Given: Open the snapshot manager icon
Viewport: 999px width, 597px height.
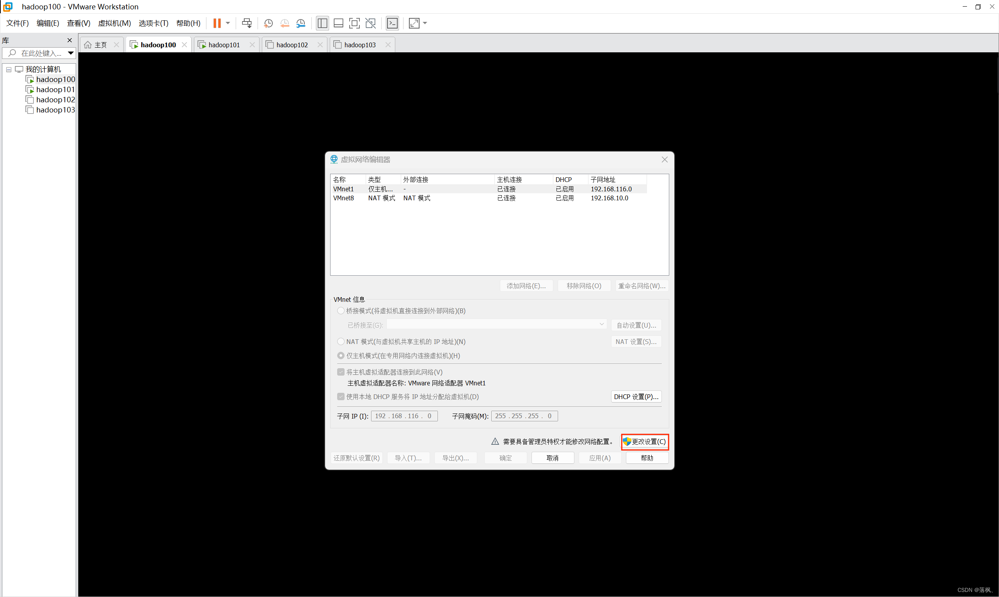Looking at the screenshot, I should [x=301, y=23].
